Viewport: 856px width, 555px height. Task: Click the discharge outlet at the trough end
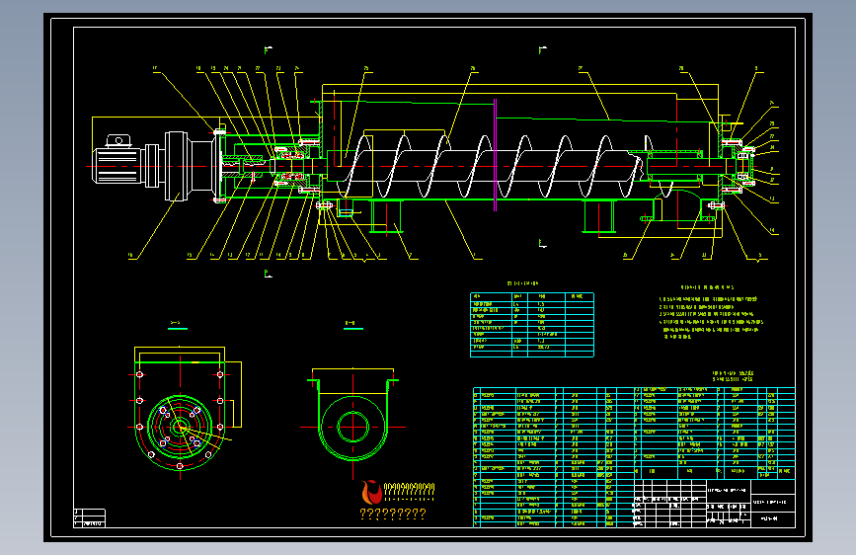tap(678, 204)
